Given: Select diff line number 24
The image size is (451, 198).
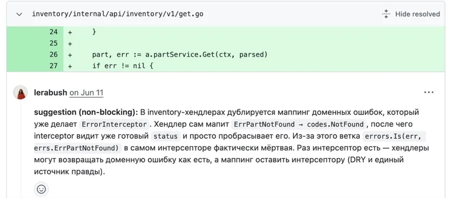Looking at the screenshot, I should pyautogui.click(x=54, y=32).
